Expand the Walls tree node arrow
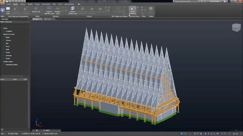243x136 pixels. (4, 49)
